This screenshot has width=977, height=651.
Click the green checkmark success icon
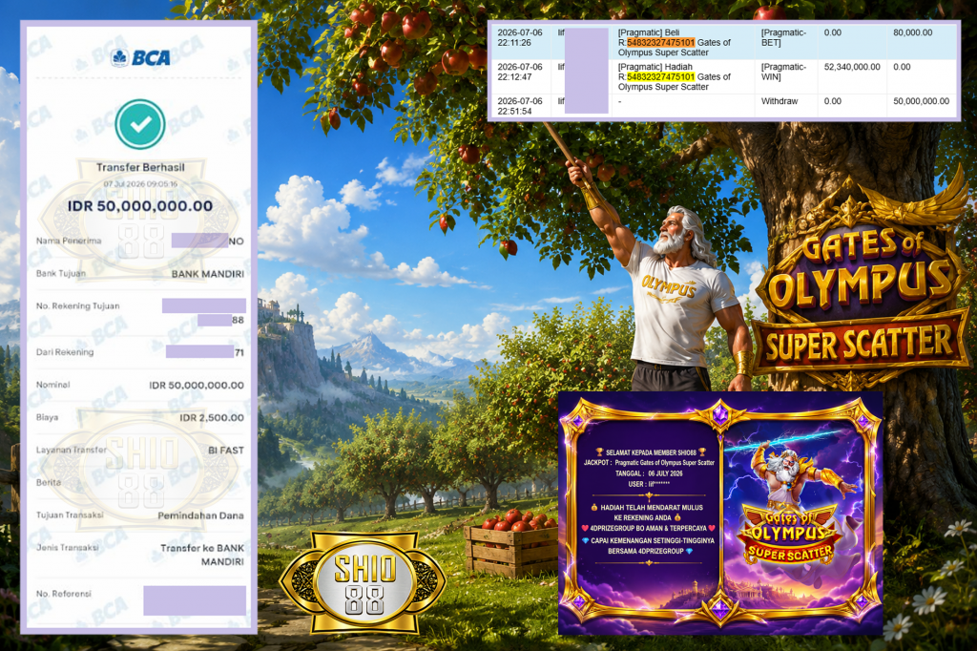[140, 124]
